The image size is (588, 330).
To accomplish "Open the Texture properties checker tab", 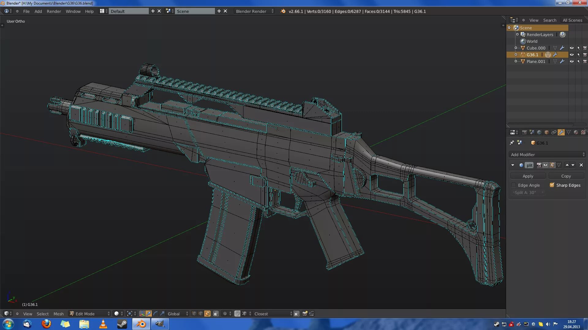I will [583, 132].
